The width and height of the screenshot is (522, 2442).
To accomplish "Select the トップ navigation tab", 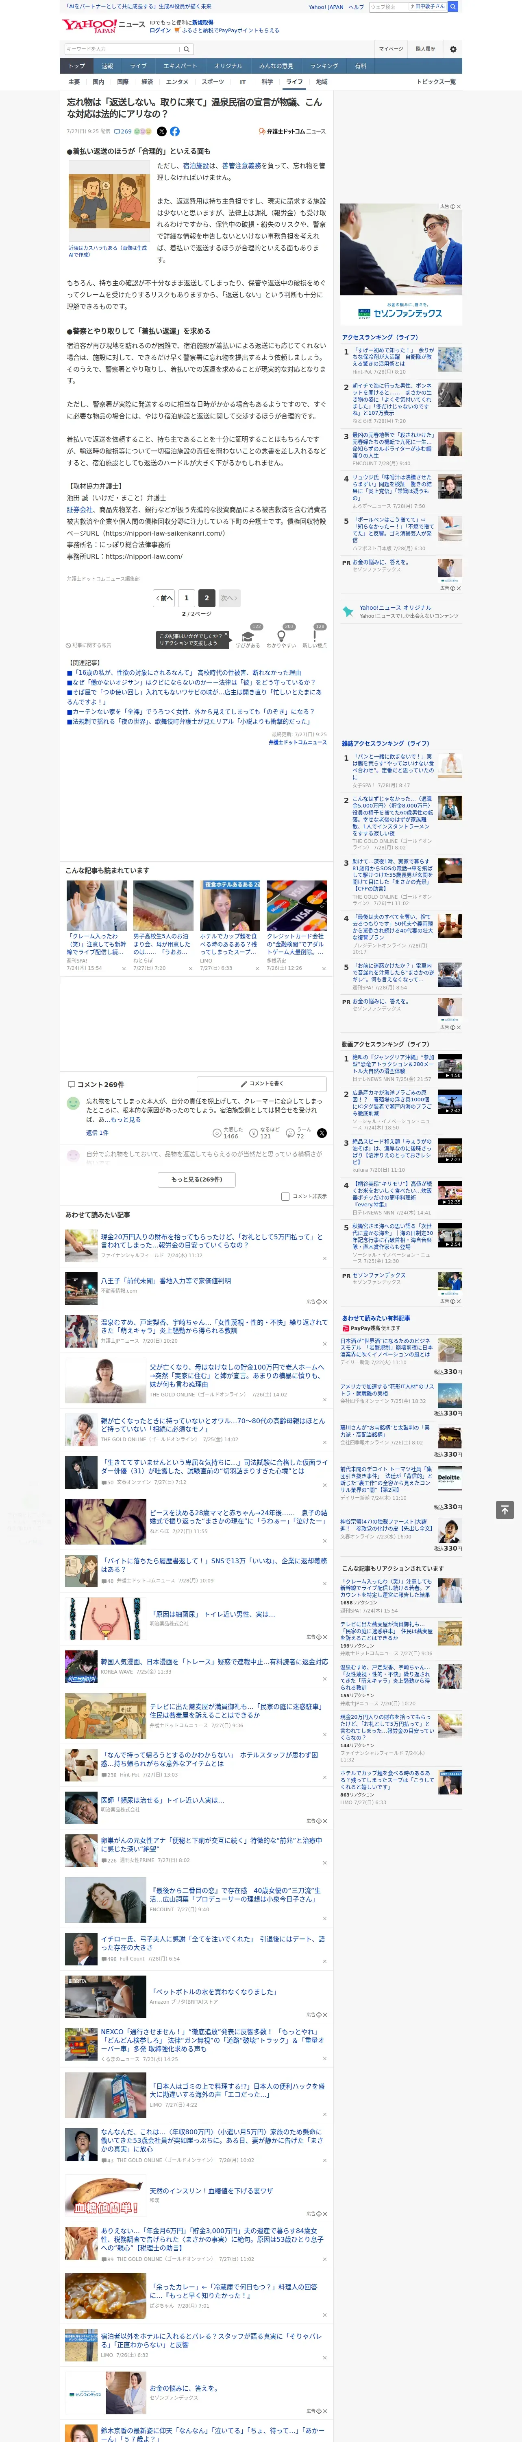I will point(77,66).
